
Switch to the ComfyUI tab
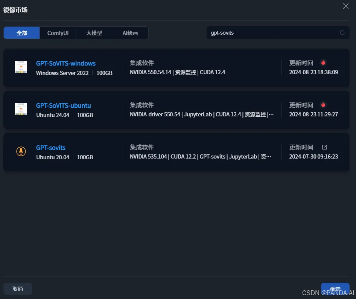point(58,33)
